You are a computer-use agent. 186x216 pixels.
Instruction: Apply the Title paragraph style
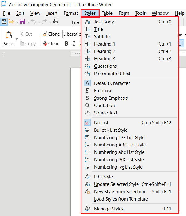(130, 29)
